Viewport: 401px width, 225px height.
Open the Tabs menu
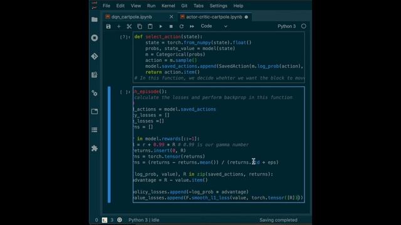(199, 6)
